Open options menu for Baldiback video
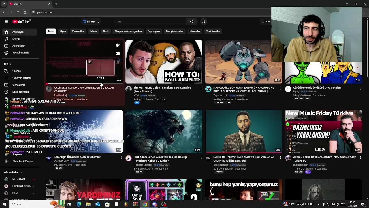 121,88
